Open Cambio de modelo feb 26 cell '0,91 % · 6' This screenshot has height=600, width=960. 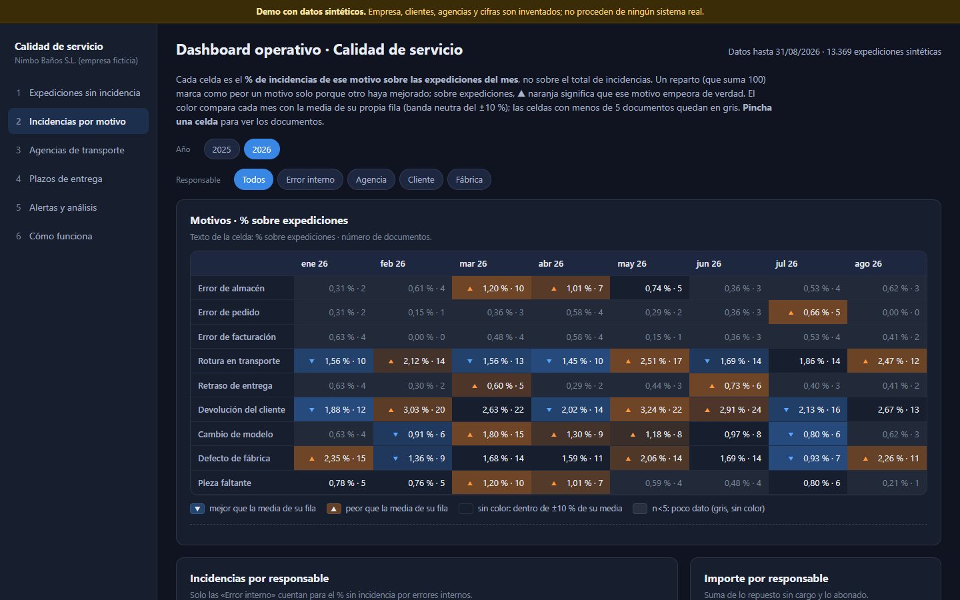[413, 434]
